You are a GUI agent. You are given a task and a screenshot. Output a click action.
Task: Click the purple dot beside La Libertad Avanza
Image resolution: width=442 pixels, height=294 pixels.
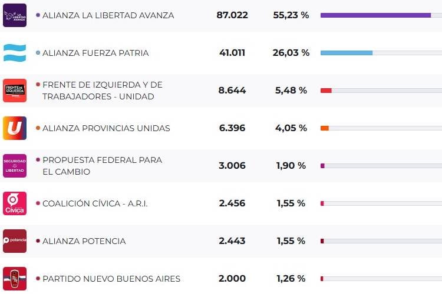38,15
